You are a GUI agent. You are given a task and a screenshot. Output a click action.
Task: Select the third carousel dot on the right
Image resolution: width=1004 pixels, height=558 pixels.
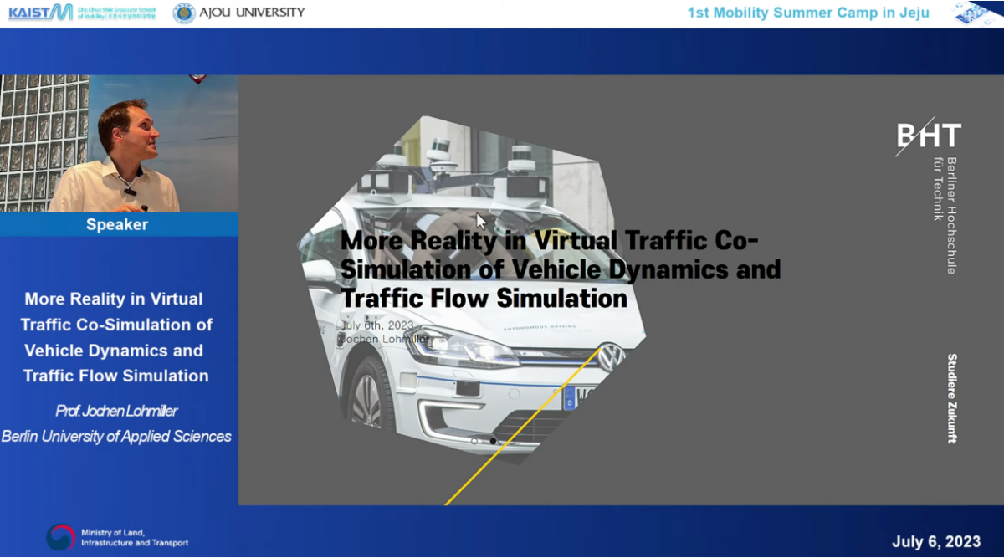[511, 441]
